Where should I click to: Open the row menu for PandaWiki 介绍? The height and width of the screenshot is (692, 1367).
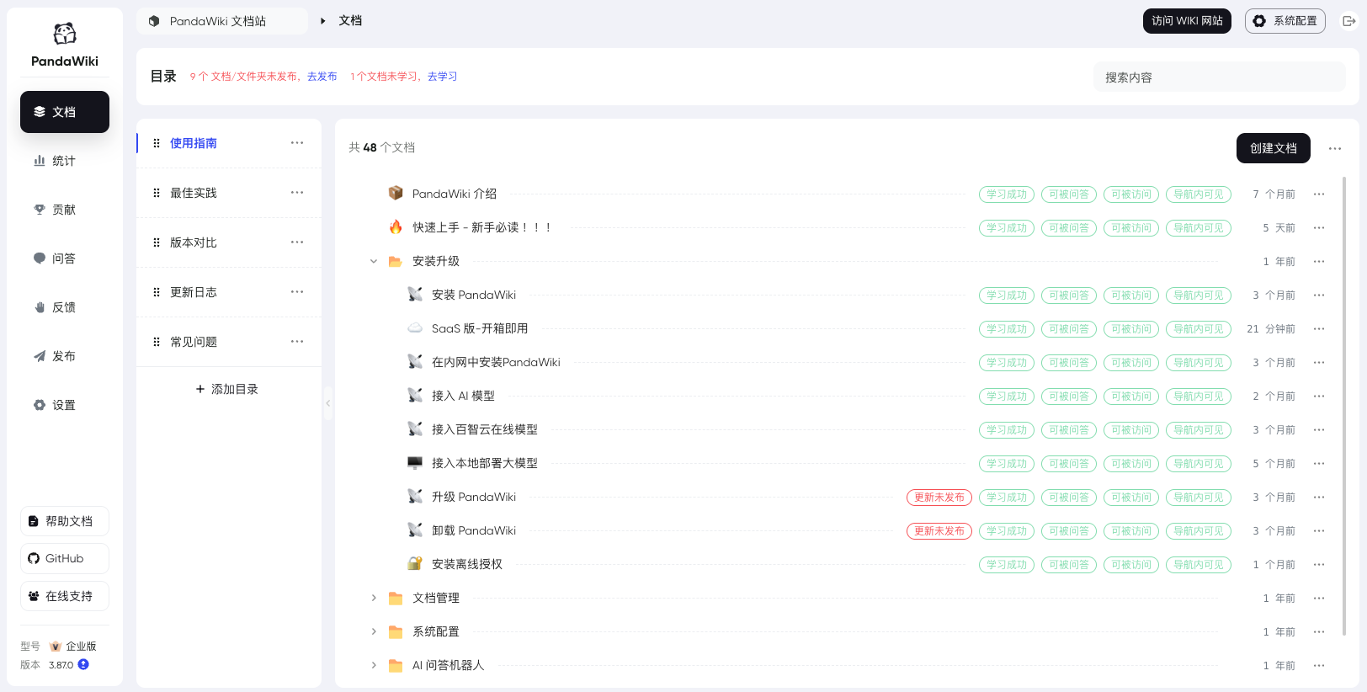pos(1319,194)
